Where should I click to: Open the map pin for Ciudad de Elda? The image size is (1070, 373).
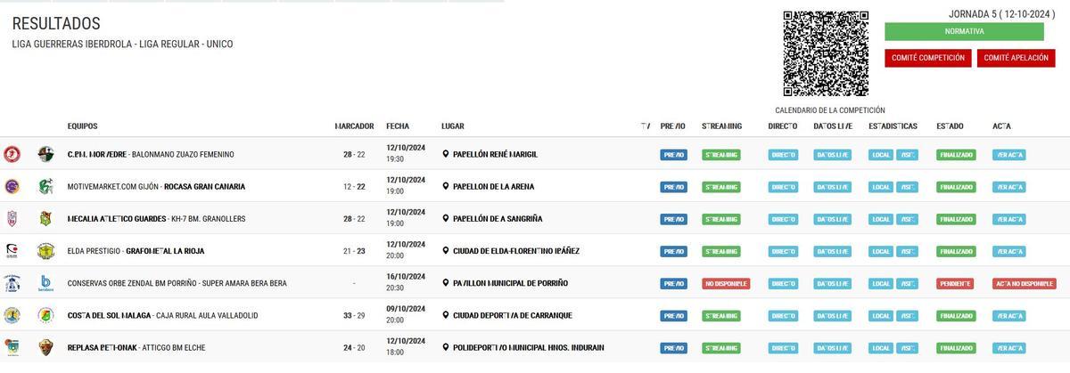coord(446,250)
